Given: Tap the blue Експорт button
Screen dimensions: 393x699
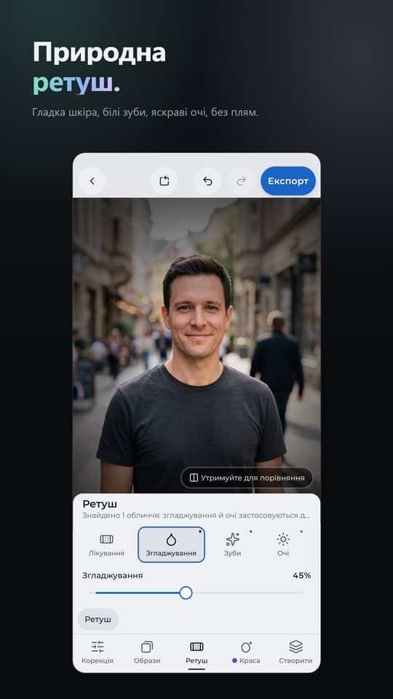Looking at the screenshot, I should pos(288,181).
